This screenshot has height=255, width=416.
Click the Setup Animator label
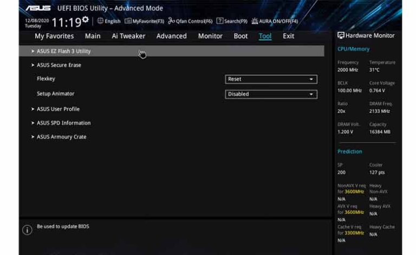(55, 94)
